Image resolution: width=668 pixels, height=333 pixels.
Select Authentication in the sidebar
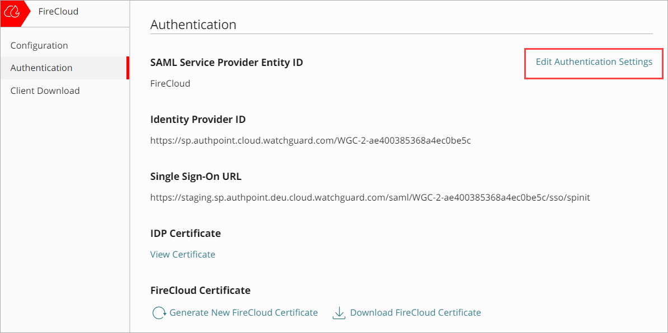point(40,68)
